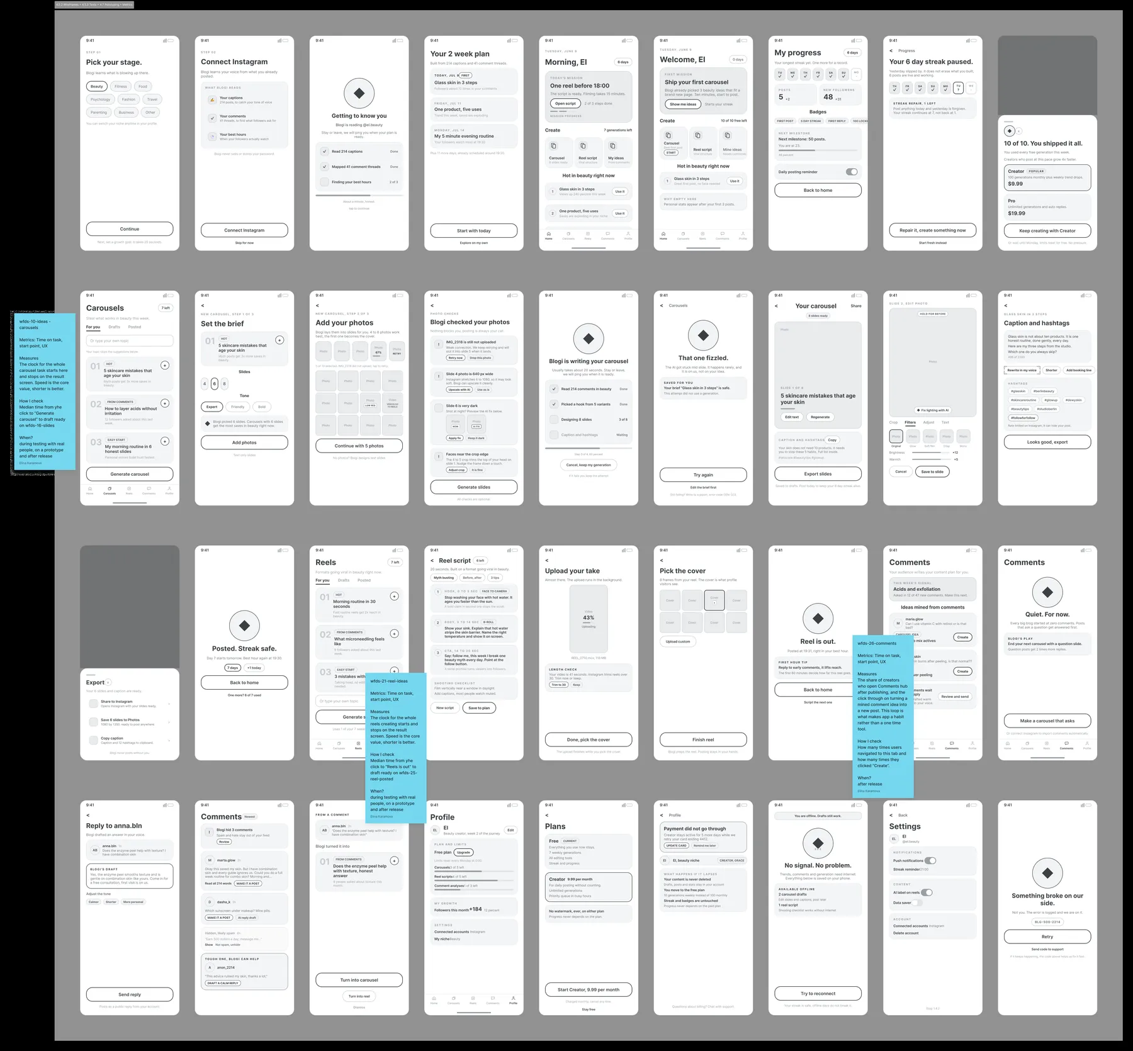Click warning icon beside IMG_2318 not uploaded
1133x1051 pixels.
(x=439, y=344)
